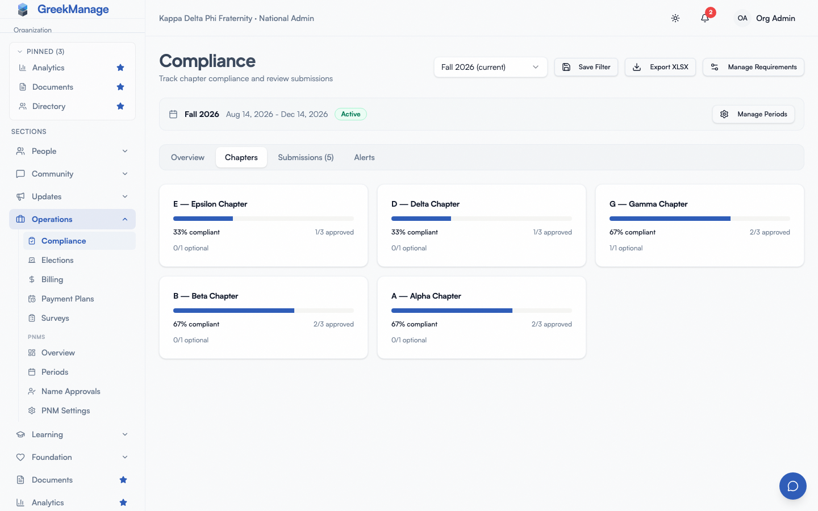Unpin Analytics star in Pinned list
Screen dimensions: 818x511
click(x=120, y=68)
